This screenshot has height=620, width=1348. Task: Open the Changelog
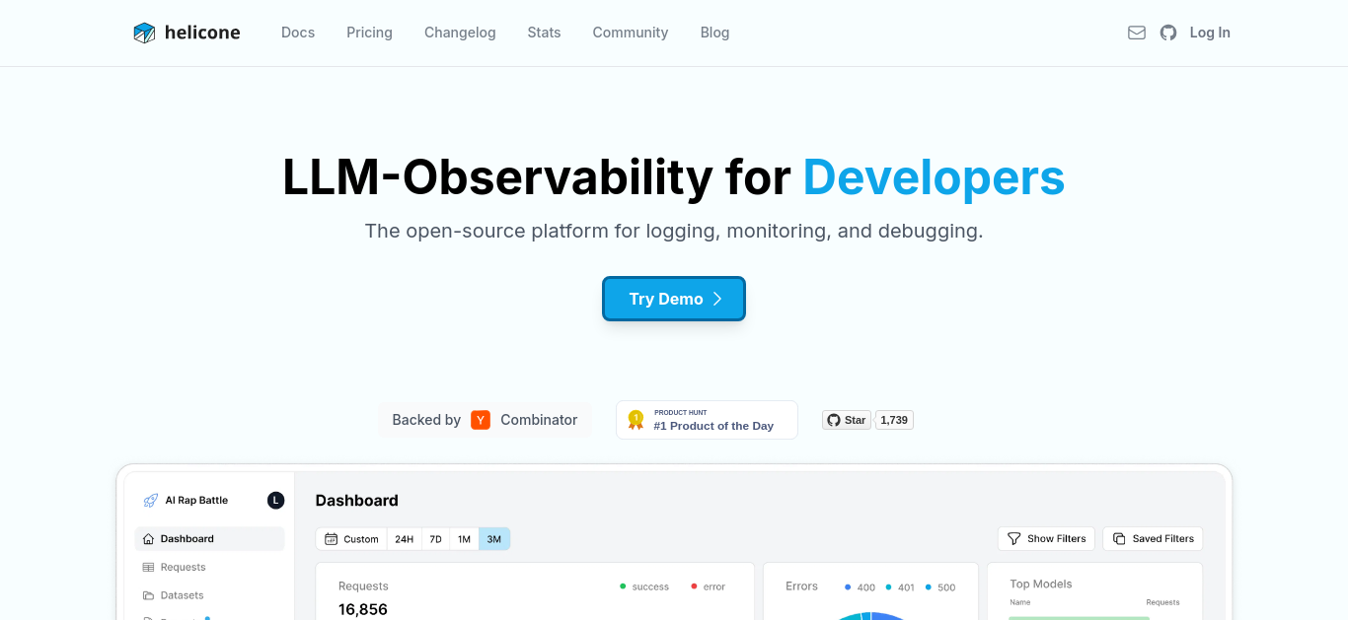coord(460,33)
